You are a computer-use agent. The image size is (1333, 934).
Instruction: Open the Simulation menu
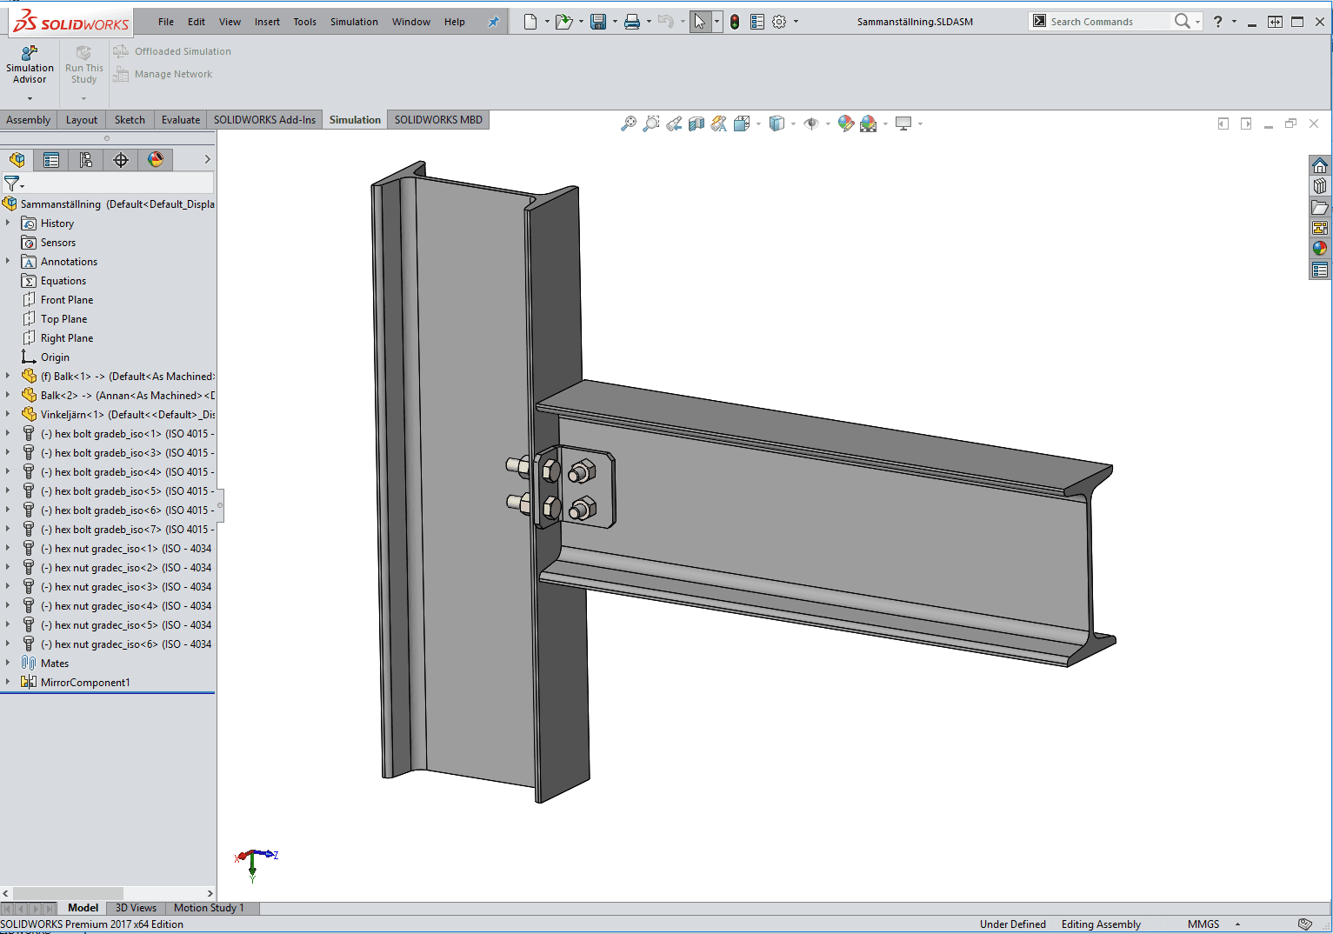tap(354, 22)
